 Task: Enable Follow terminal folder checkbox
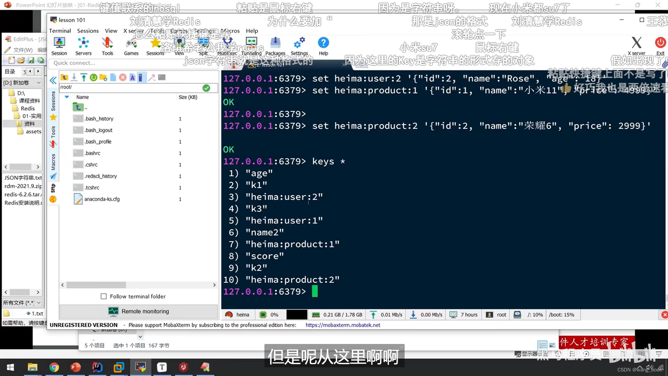coord(104,296)
